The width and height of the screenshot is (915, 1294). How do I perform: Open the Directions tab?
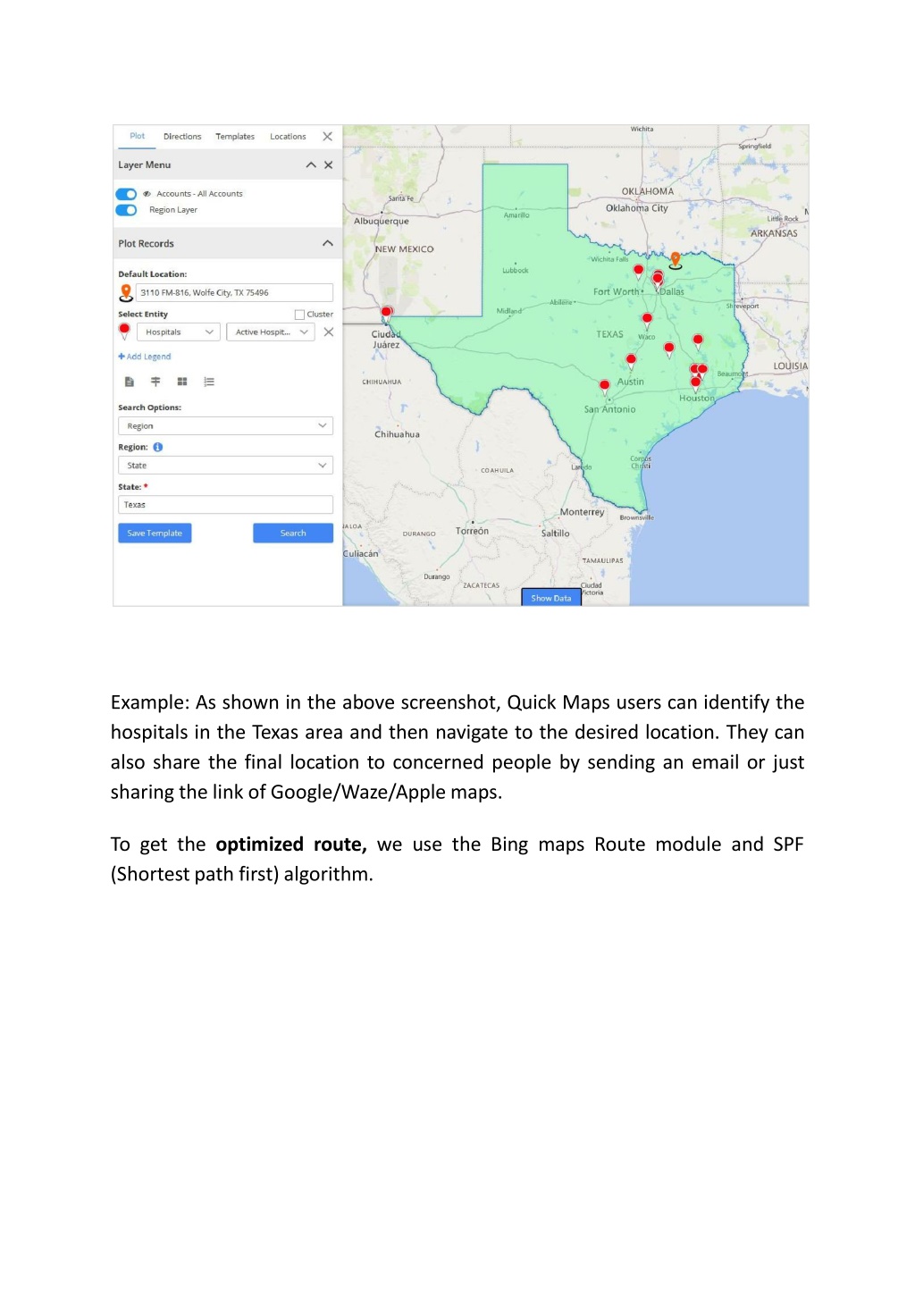point(182,137)
